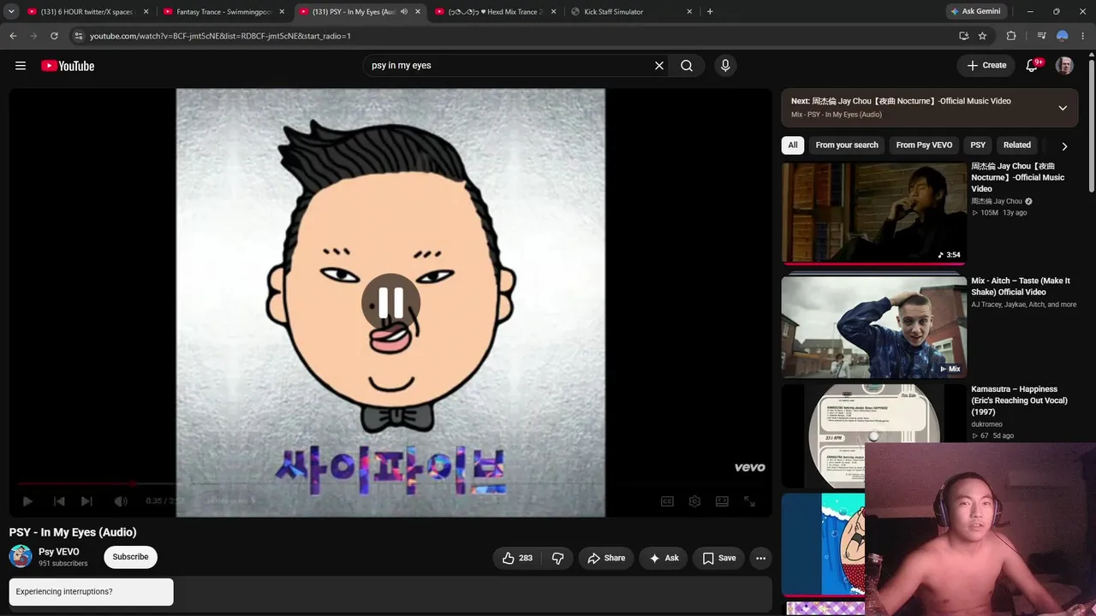Pause the video using center overlay
The image size is (1096, 616).
point(390,302)
